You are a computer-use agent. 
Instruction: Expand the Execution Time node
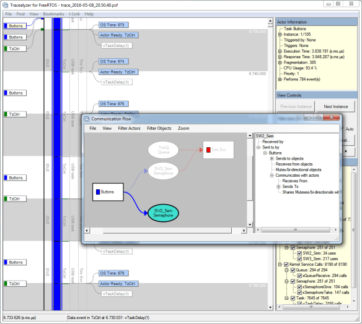[280, 51]
